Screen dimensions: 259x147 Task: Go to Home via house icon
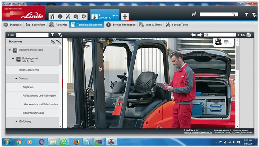tap(52, 16)
